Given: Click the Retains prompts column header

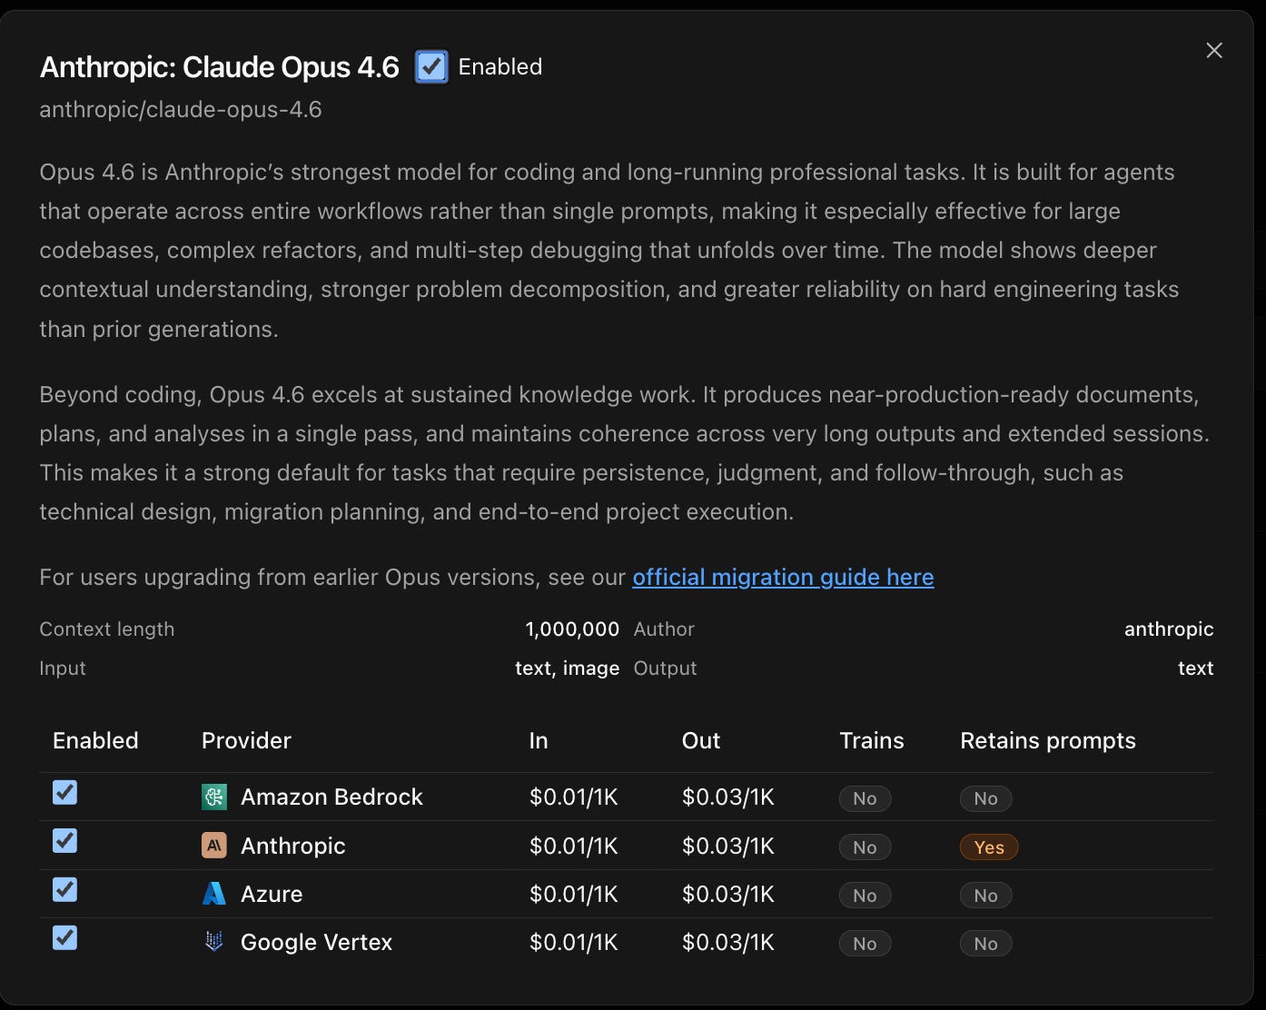Looking at the screenshot, I should pyautogui.click(x=1048, y=741).
